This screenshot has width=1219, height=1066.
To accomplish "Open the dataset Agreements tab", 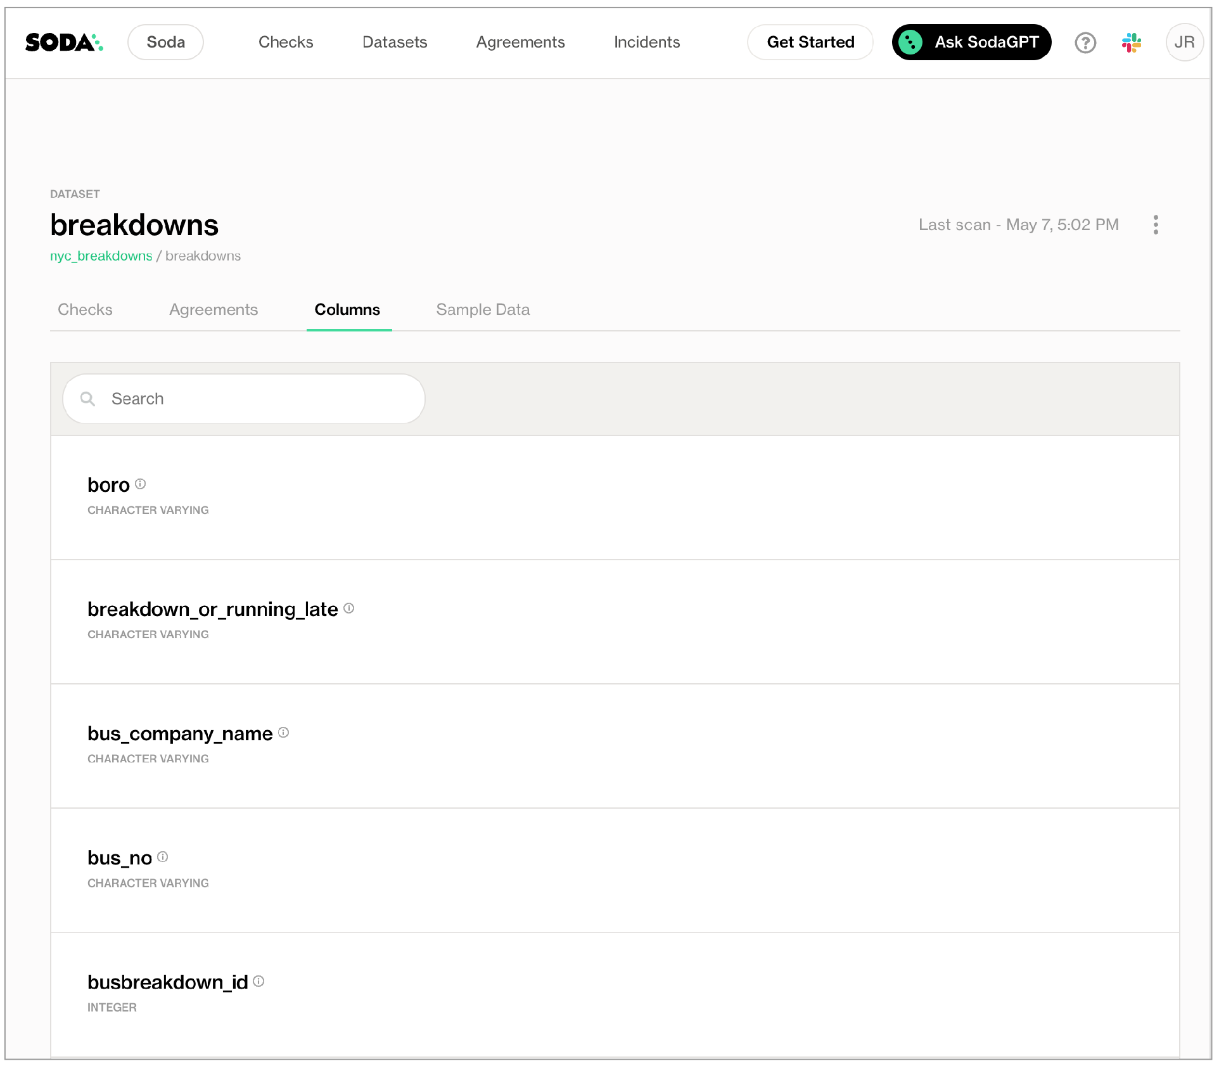I will coord(214,310).
